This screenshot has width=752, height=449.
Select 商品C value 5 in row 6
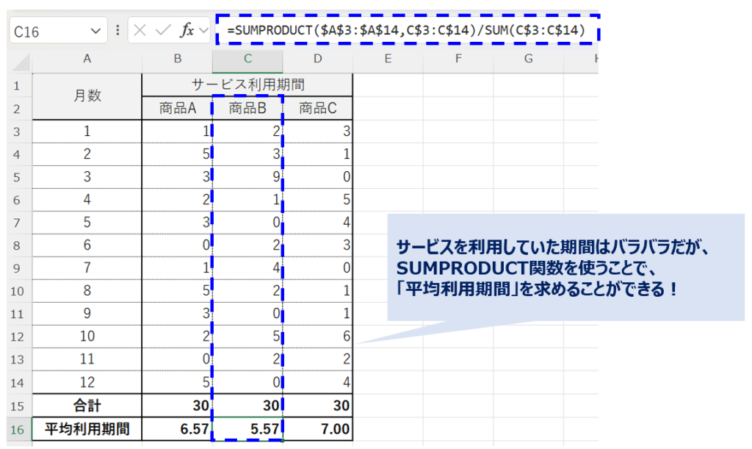point(317,200)
